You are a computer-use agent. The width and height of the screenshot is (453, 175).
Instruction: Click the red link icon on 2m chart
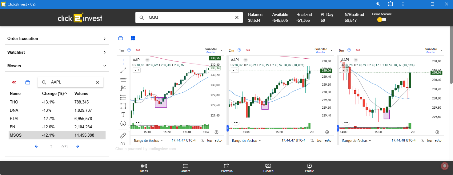248,50
